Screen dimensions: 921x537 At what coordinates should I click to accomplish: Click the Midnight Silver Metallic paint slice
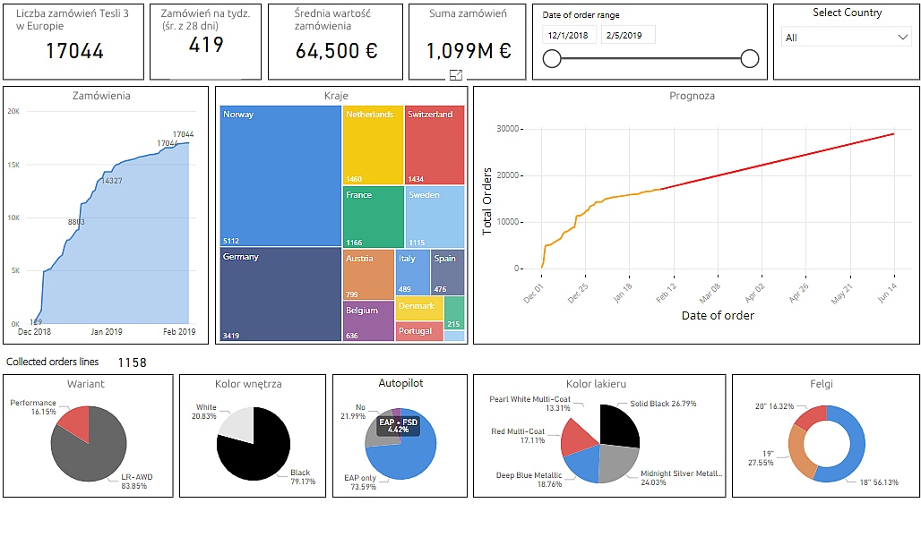pos(618,464)
